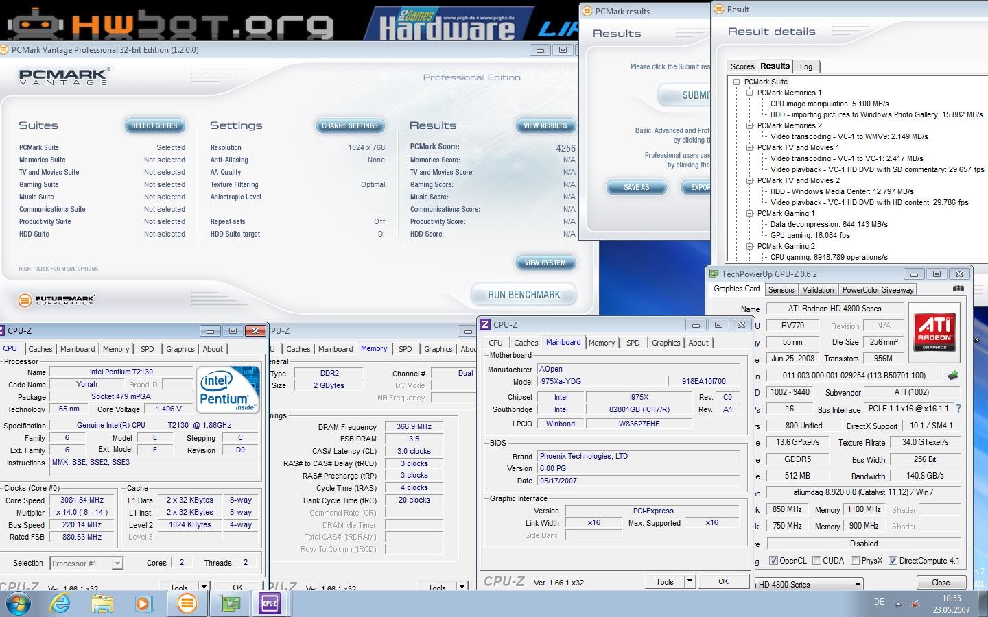Collapse the PCMark Gaming 2 node
Image resolution: width=988 pixels, height=617 pixels.
tap(750, 246)
